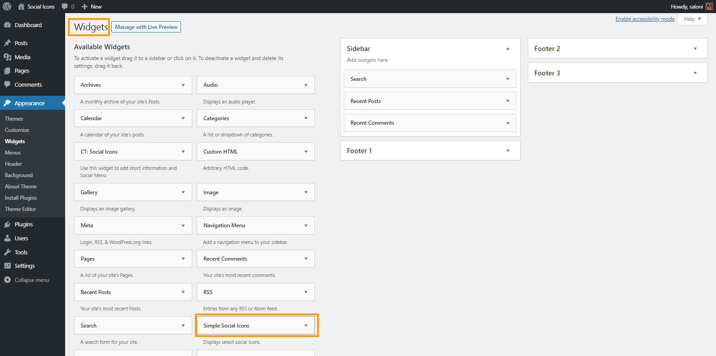Expand the Search widget in Sidebar
This screenshot has width=716, height=356.
point(507,79)
